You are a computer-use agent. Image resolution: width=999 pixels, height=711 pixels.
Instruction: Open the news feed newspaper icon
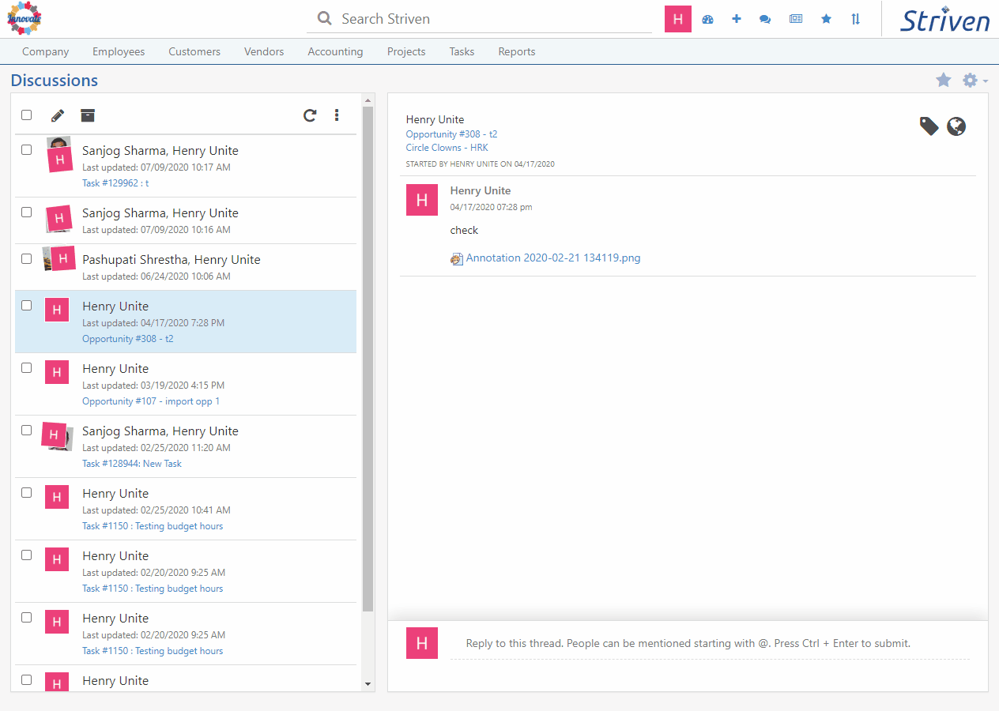click(795, 18)
